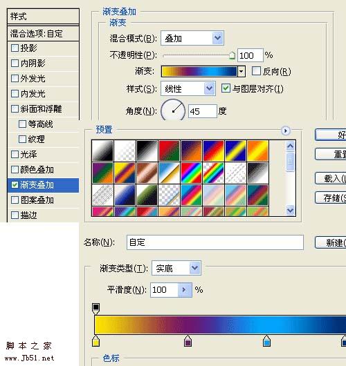Select the white to dark blue gradient preset

[x=125, y=195]
